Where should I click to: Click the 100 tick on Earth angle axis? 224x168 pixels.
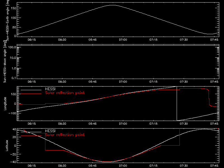(13, 18)
